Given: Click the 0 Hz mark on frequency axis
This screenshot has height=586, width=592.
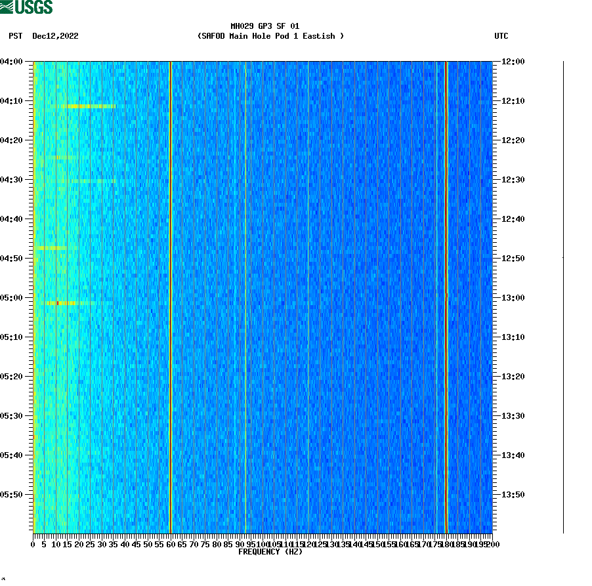Looking at the screenshot, I should pyautogui.click(x=32, y=543).
